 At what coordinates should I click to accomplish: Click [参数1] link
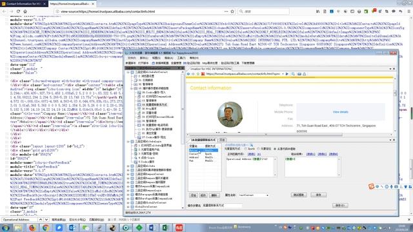tap(311, 154)
